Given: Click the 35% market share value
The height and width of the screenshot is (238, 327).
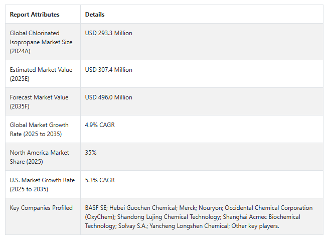Looking at the screenshot, I should pyautogui.click(x=91, y=153).
